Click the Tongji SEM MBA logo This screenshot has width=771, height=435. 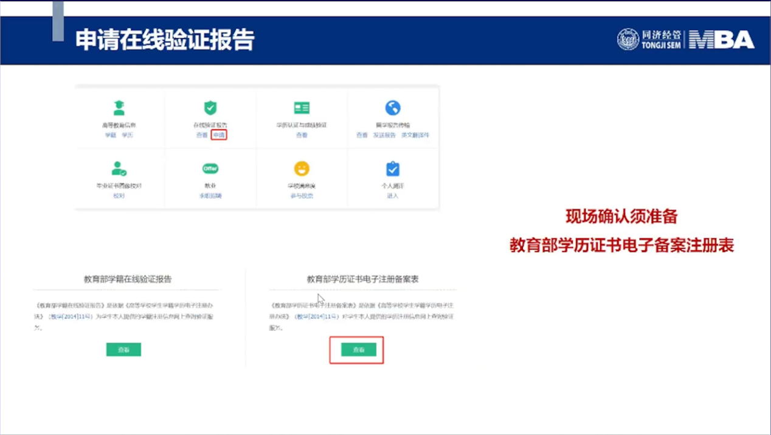[x=685, y=40]
